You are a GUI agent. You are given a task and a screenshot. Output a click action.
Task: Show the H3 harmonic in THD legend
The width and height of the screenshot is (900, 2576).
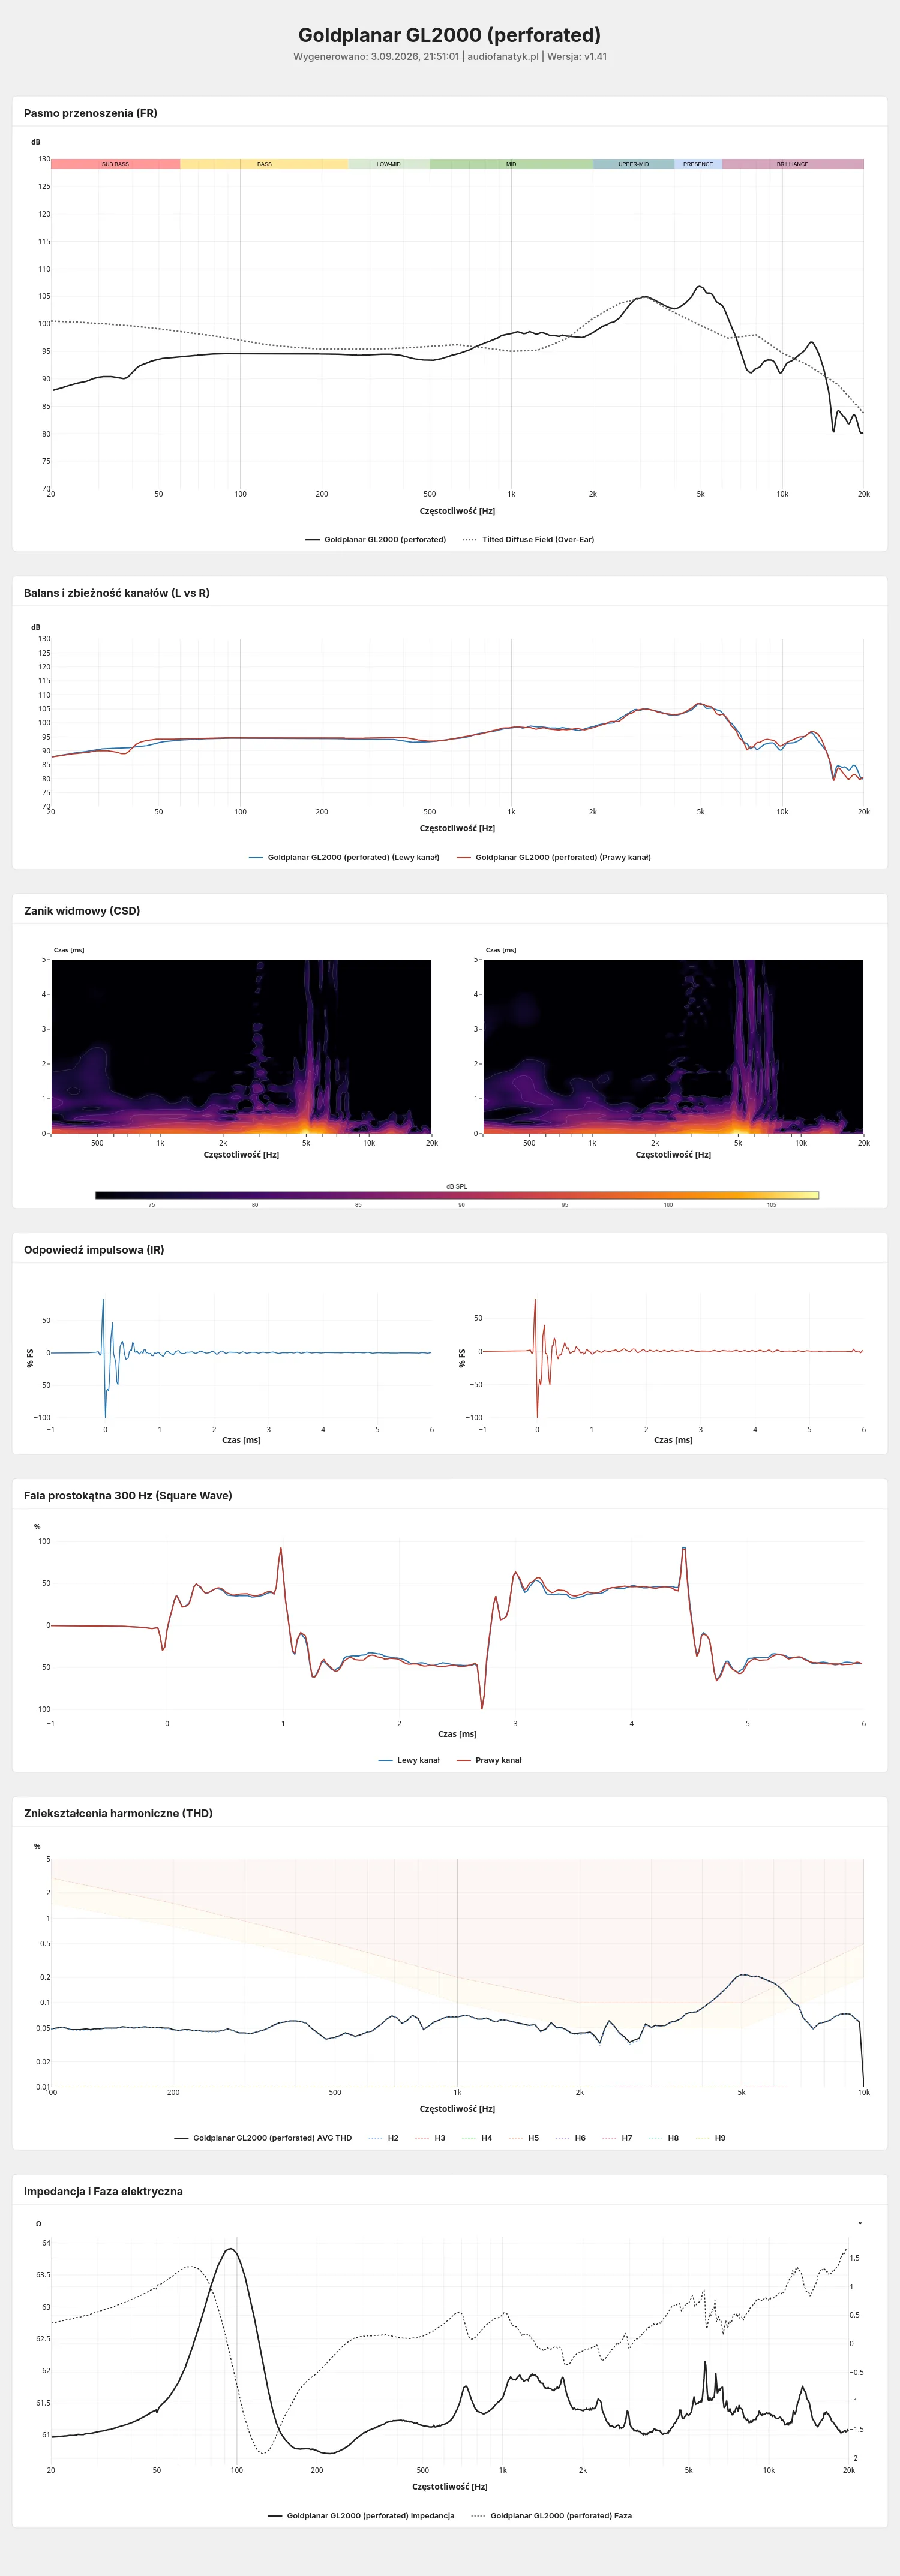431,2138
